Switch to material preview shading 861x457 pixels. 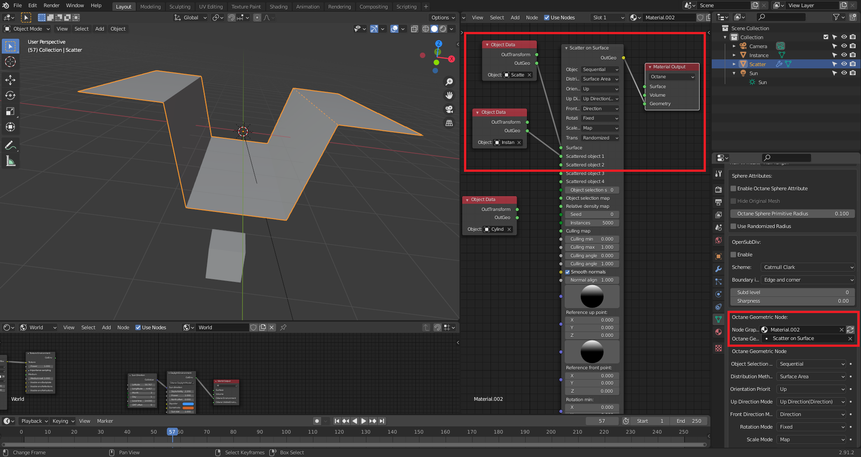click(x=443, y=29)
